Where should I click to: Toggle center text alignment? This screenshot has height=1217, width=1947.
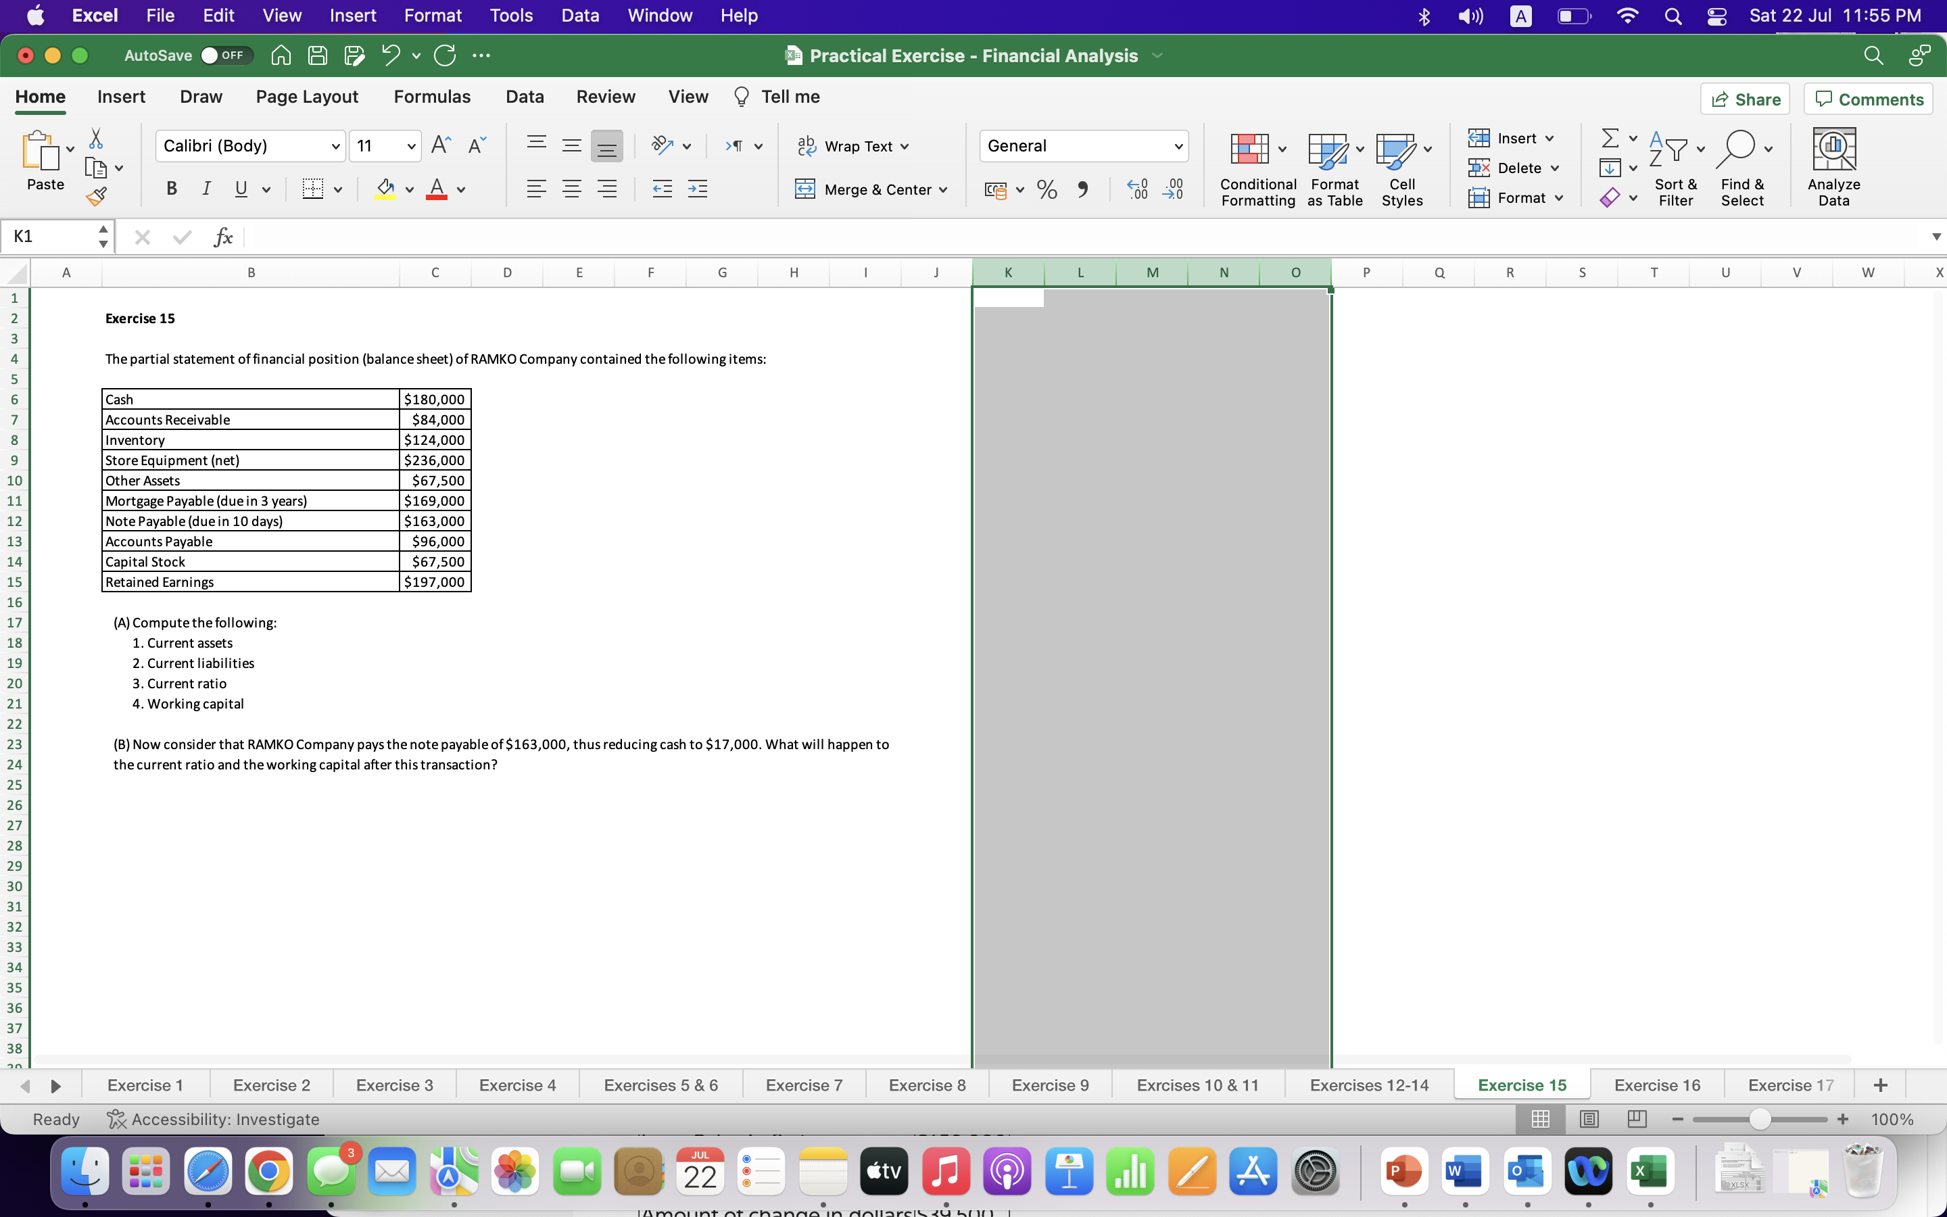[x=572, y=189]
